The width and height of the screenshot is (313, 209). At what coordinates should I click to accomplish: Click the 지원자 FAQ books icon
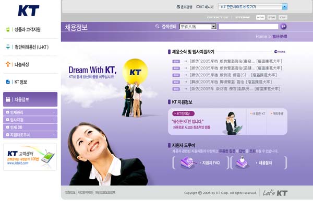coord(187,163)
